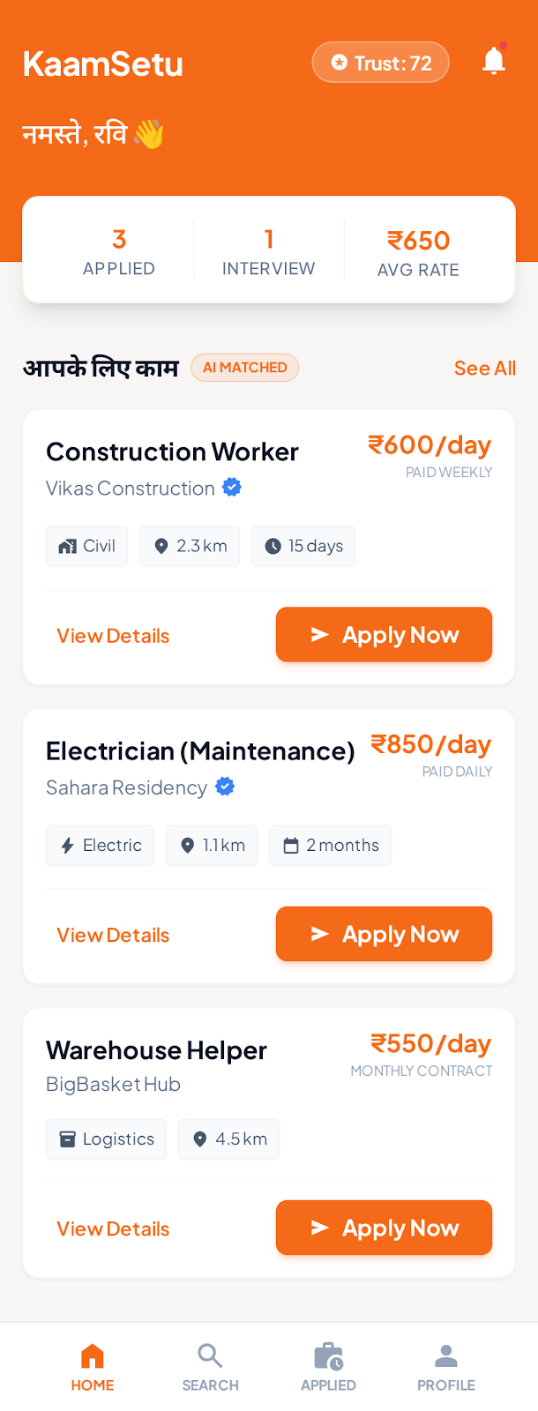Open See All job listings
538x1411 pixels.
[484, 368]
